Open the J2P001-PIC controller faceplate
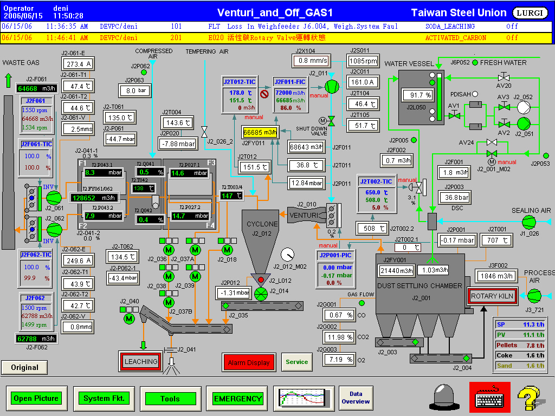The height and width of the screenshot is (416, 555). point(335,270)
